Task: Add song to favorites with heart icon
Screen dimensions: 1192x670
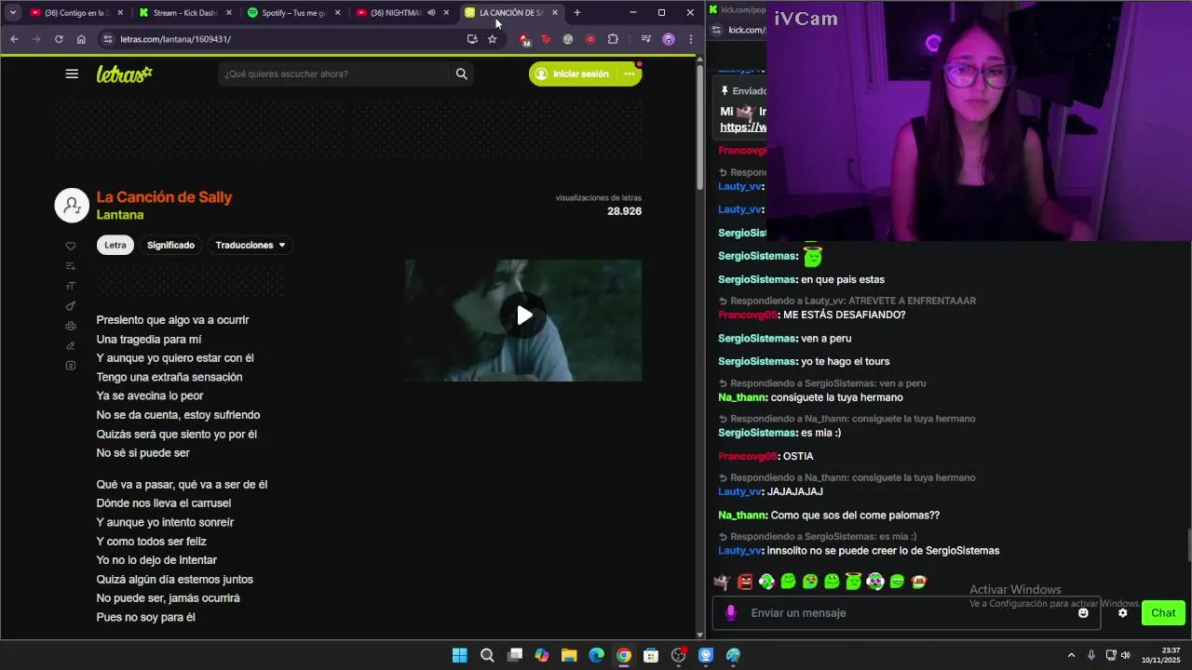Action: tap(71, 247)
